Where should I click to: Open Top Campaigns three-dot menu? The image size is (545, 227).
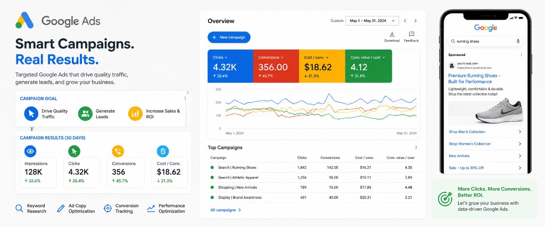click(416, 148)
